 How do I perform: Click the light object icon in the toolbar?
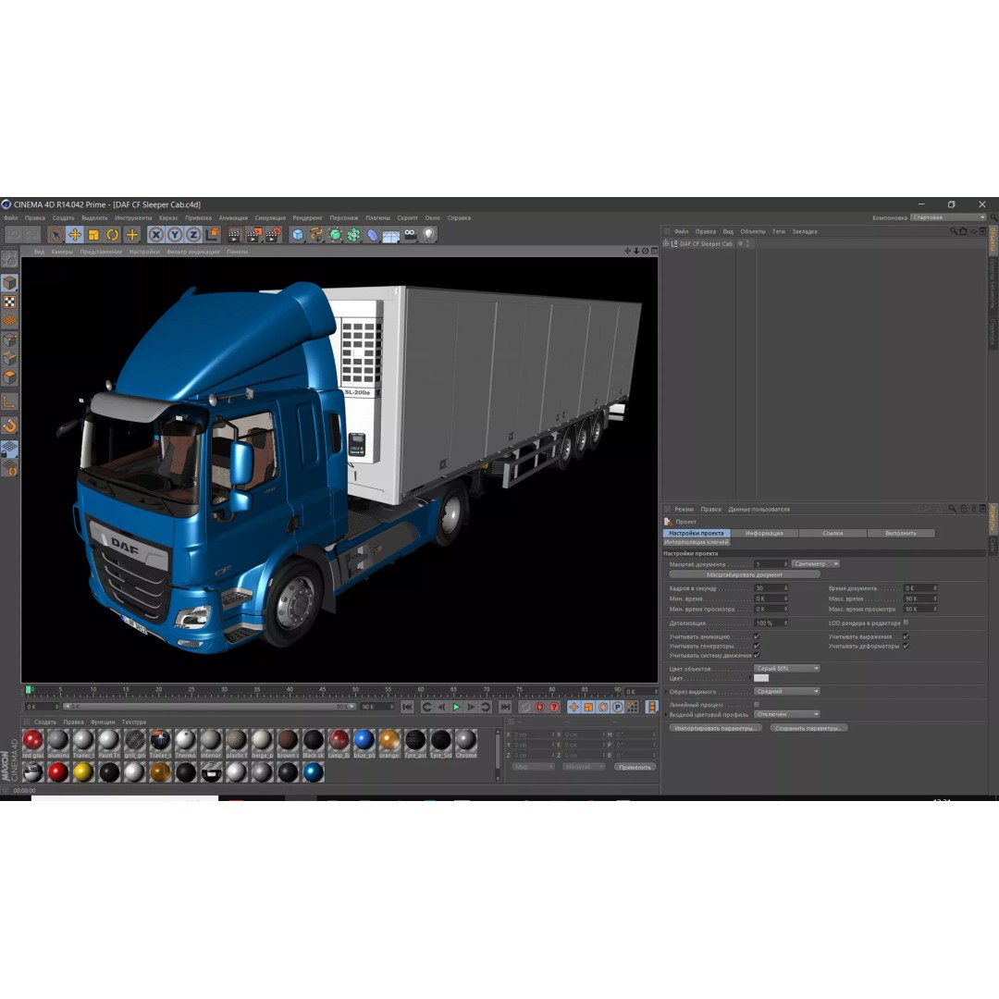pos(429,234)
